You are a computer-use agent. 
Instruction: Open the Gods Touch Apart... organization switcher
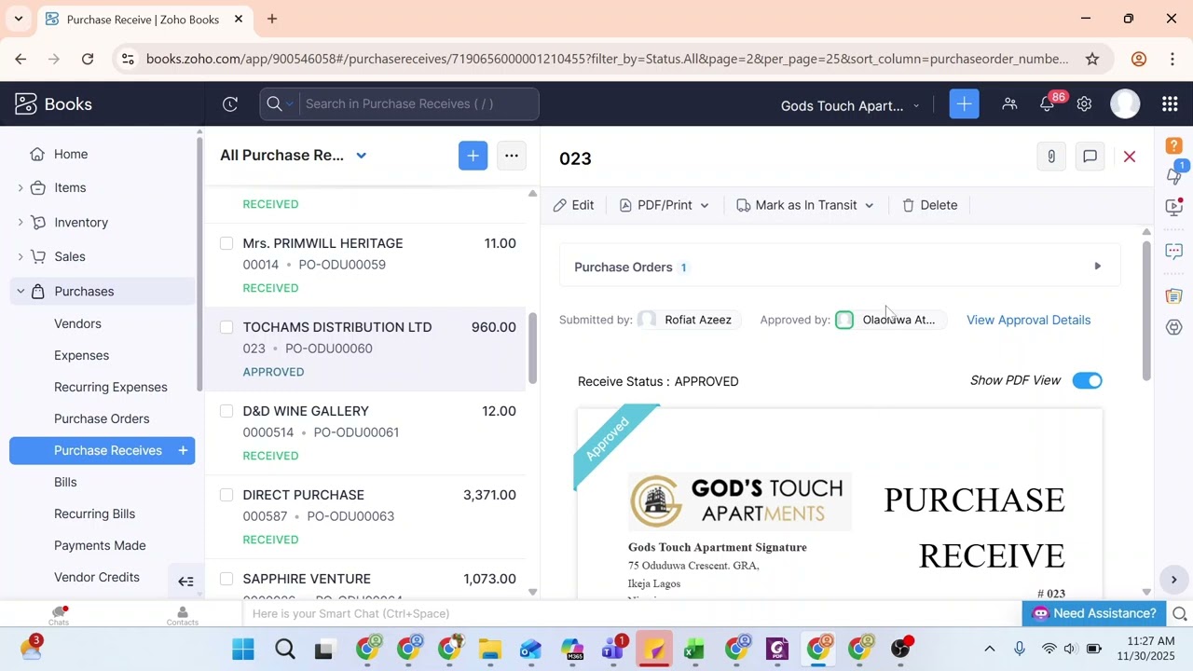[x=850, y=105]
